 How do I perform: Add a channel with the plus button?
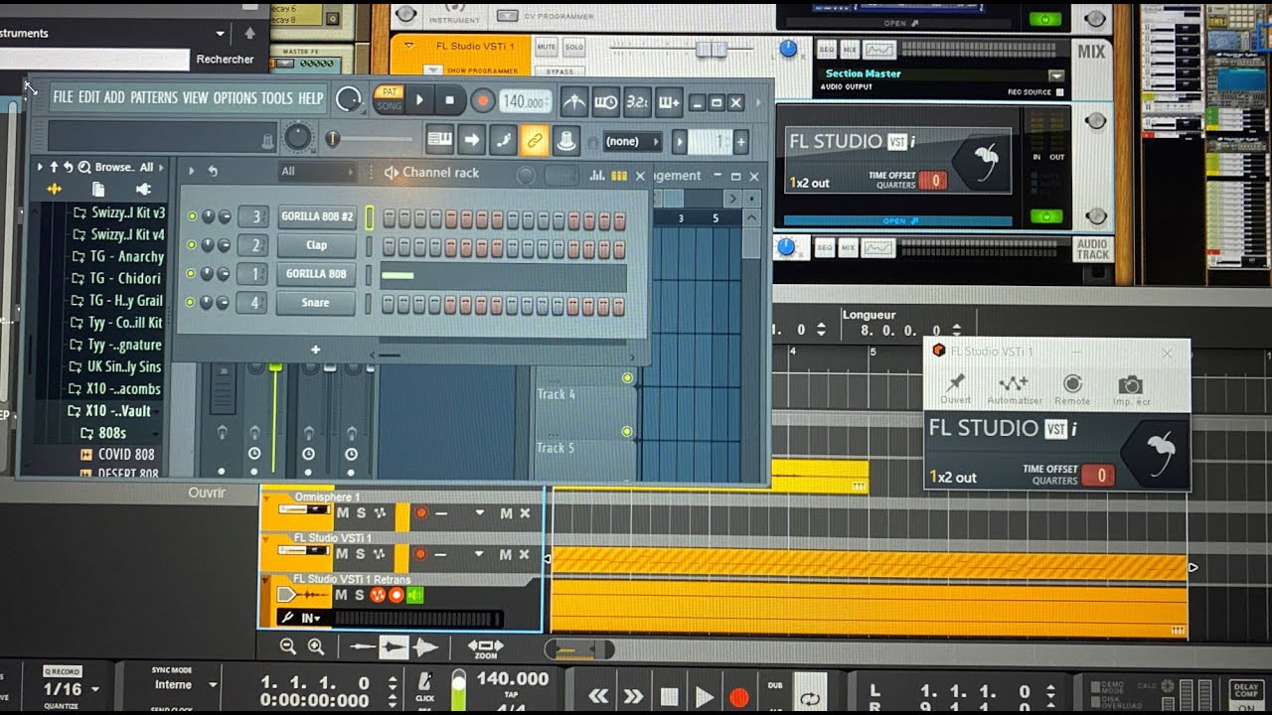pyautogui.click(x=315, y=350)
